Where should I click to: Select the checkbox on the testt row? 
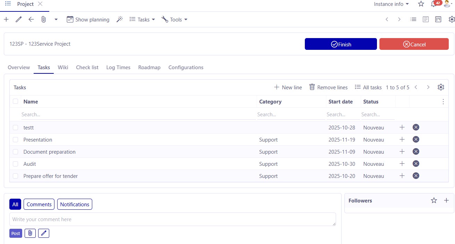pos(15,127)
